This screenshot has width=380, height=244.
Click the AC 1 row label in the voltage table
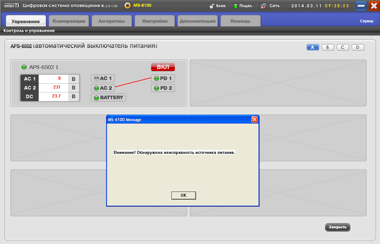(30, 79)
